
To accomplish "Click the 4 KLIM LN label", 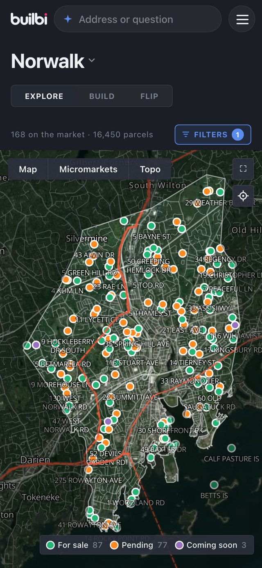I will (67, 291).
